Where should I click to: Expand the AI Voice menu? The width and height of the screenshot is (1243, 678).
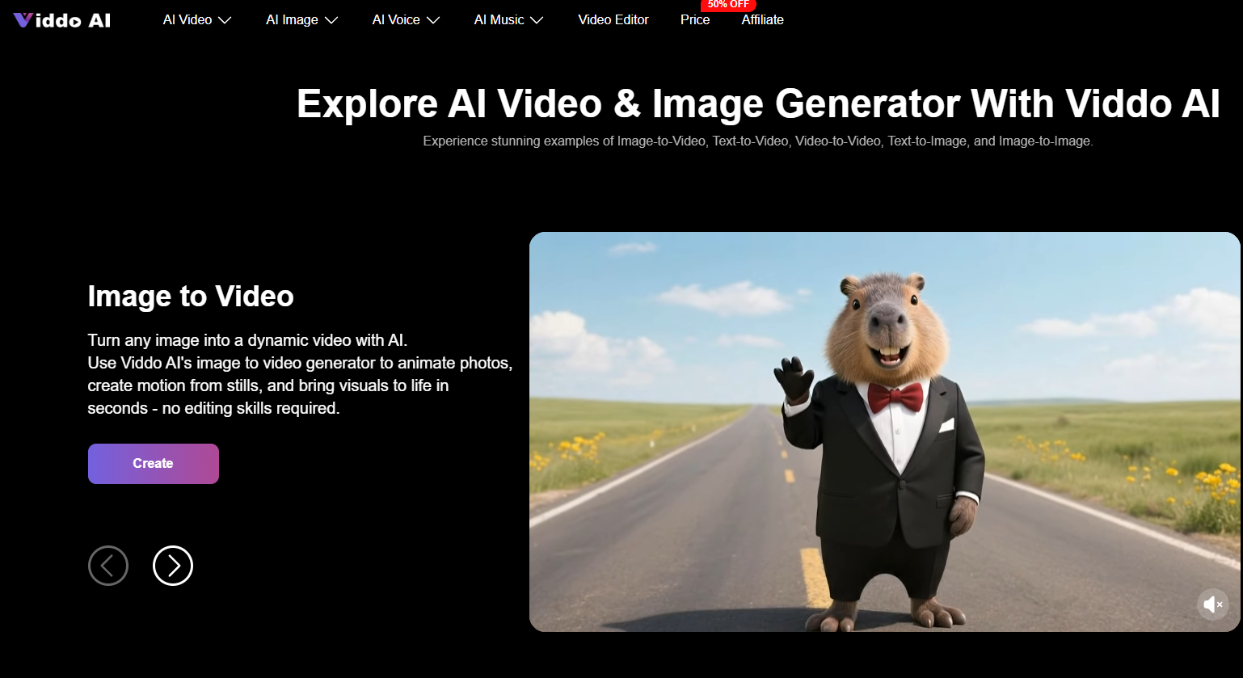coord(406,19)
